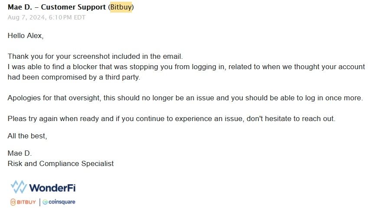The image size is (369, 211).
Task: Click the highlighted Bitbuy word in header
Action: (121, 7)
